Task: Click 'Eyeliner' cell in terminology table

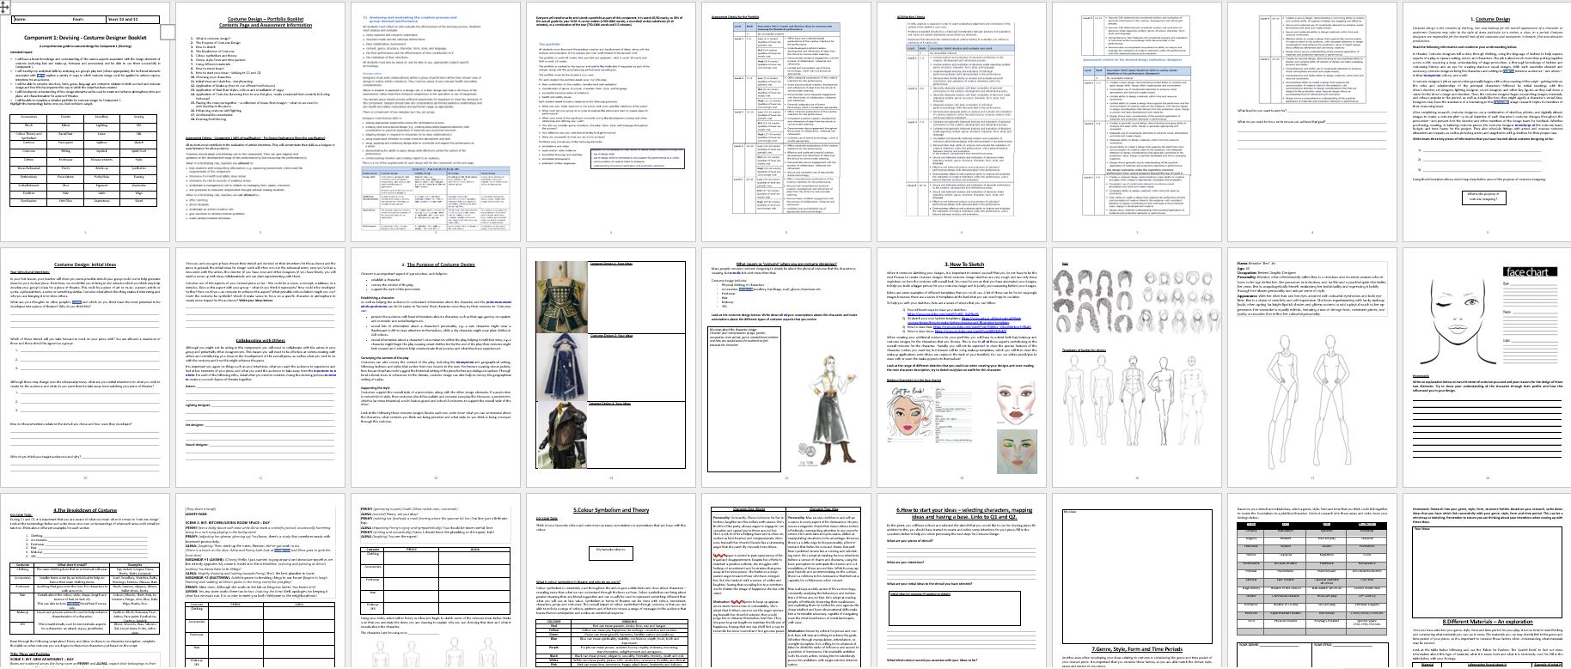Action: tap(28, 193)
